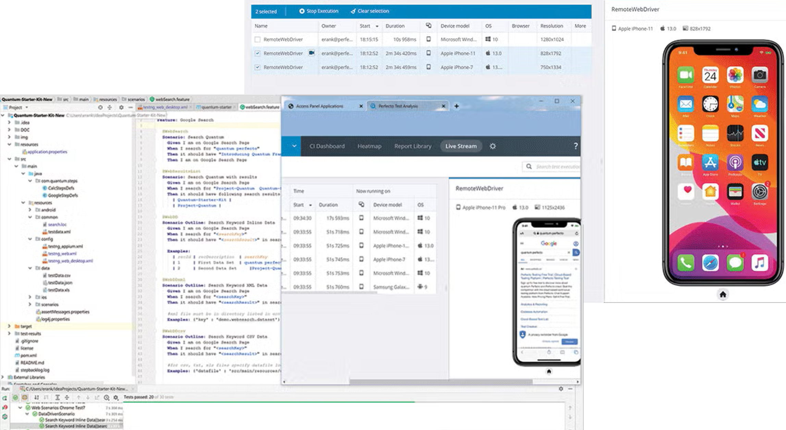Image resolution: width=786 pixels, height=430 pixels.
Task: Go to the Heatmap tab
Action: (x=369, y=146)
